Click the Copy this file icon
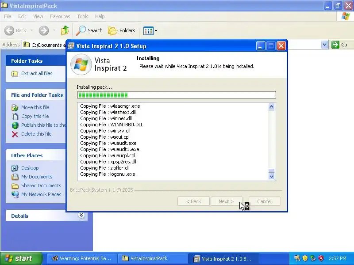This screenshot has height=265, width=354. tap(15, 116)
